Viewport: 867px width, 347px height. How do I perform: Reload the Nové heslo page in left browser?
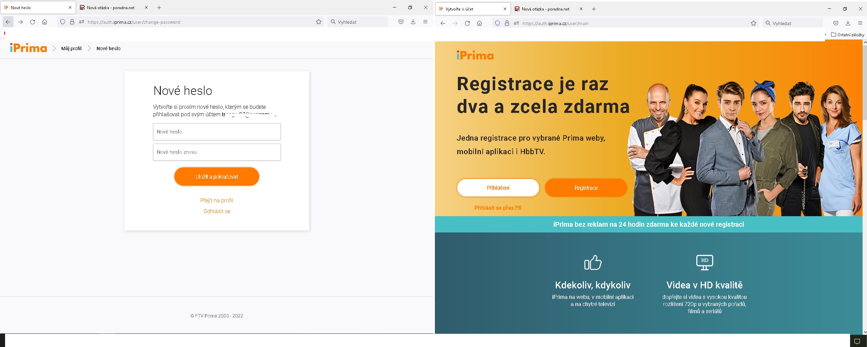[33, 22]
